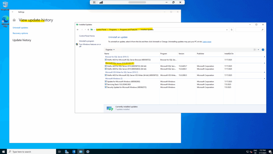Click the forward arrow in Installed Updates
This screenshot has width=273, height=154.
point(82,30)
